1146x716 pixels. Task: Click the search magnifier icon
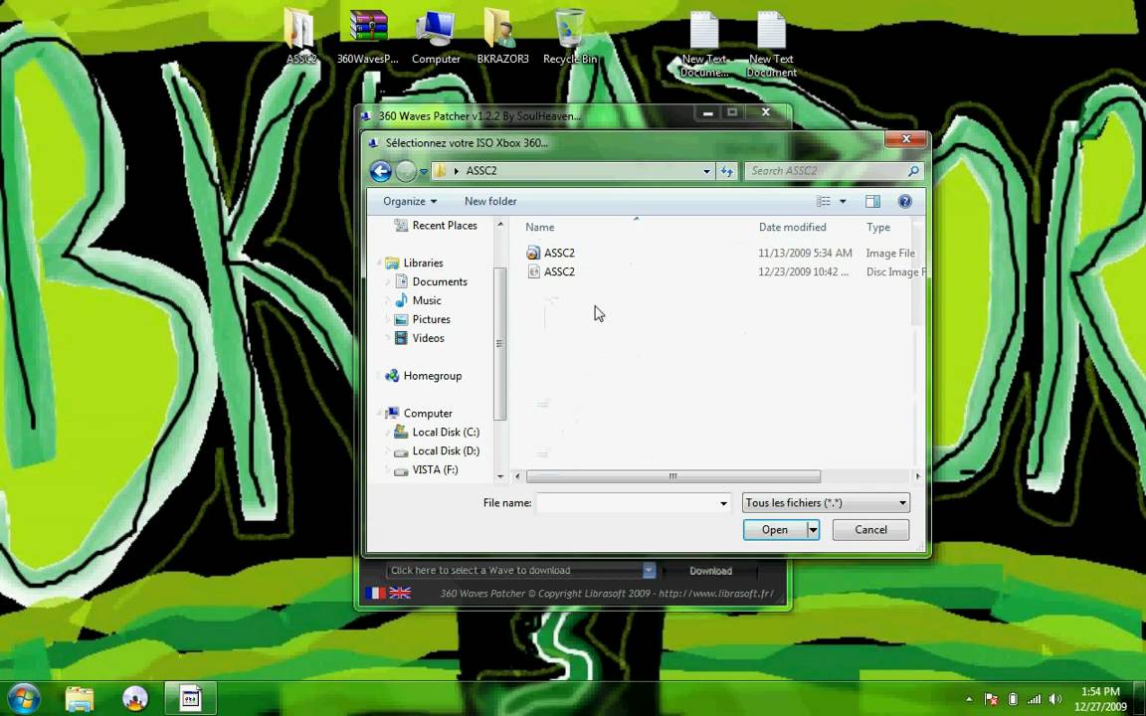coord(913,171)
